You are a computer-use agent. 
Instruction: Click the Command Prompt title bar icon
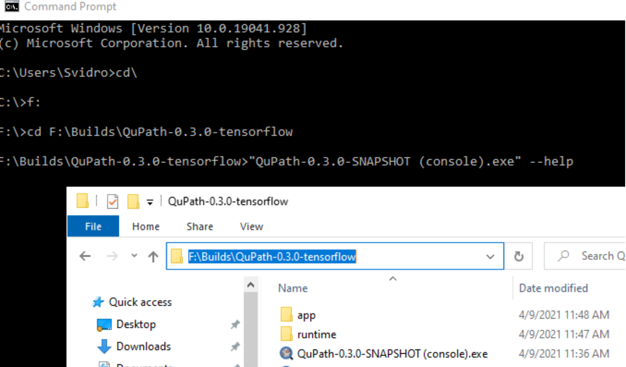click(12, 6)
